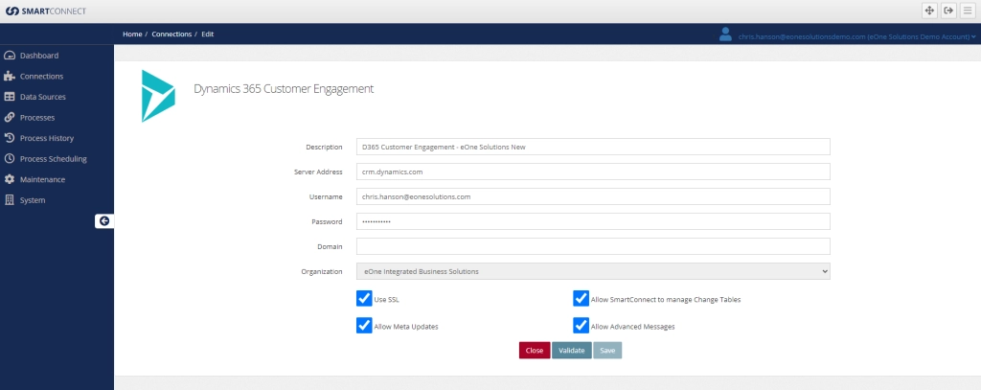Open Dashboard in the sidebar
Image resolution: width=981 pixels, height=390 pixels.
pyautogui.click(x=39, y=56)
